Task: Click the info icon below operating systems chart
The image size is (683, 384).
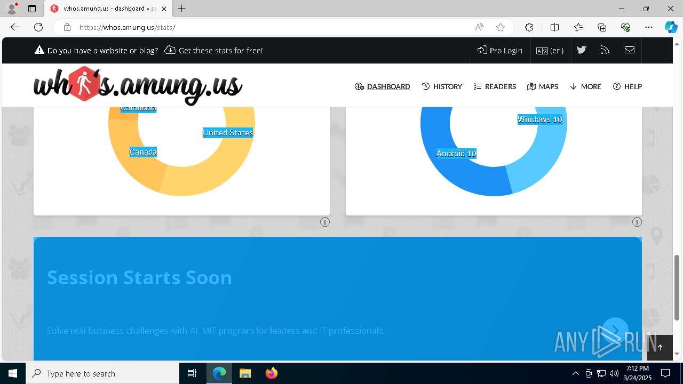Action: (637, 222)
